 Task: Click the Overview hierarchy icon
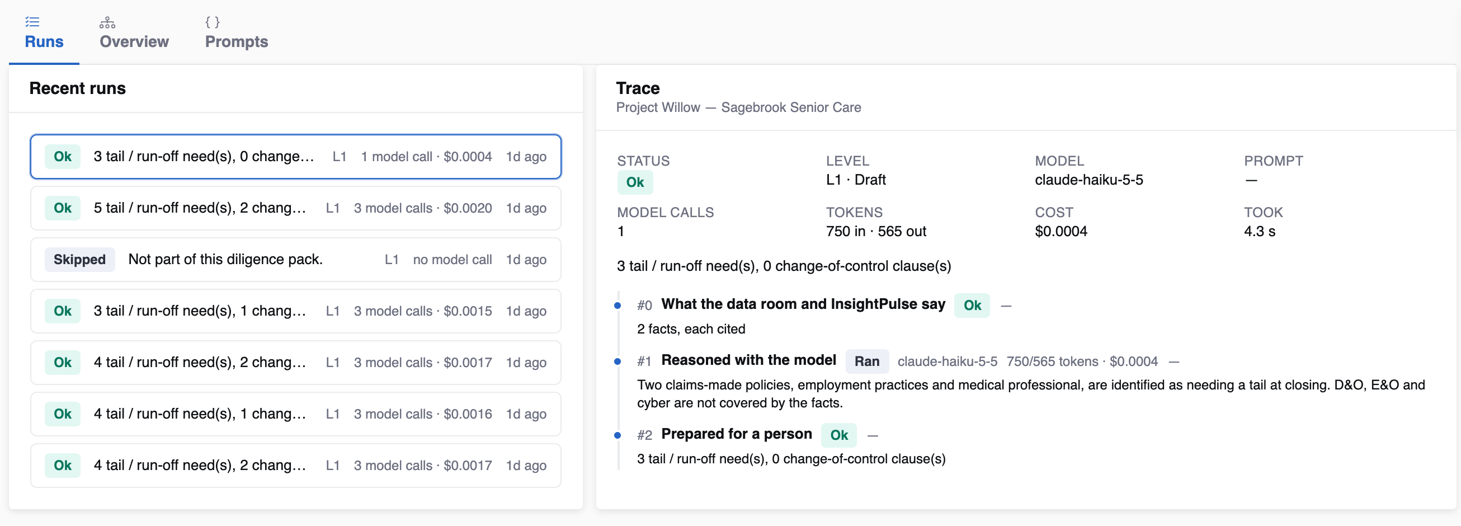tap(107, 22)
